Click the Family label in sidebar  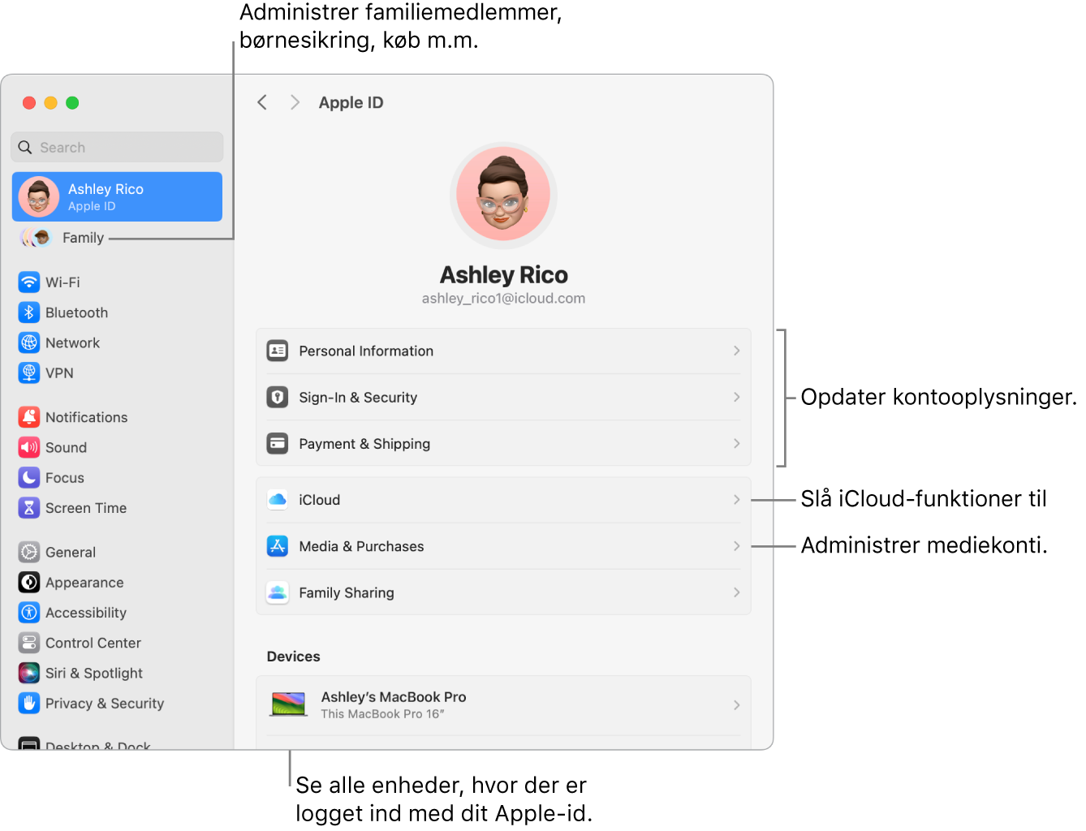point(83,238)
